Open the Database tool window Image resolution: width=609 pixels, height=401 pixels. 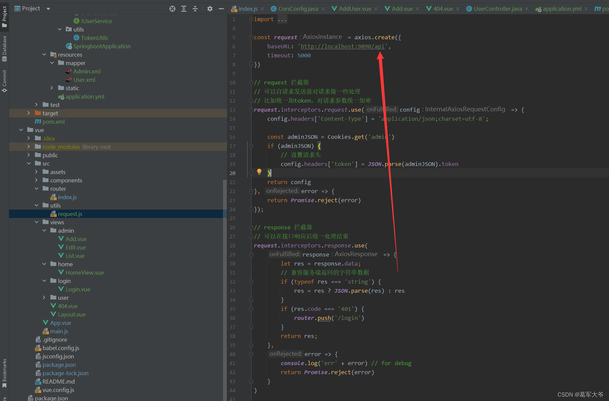4,49
